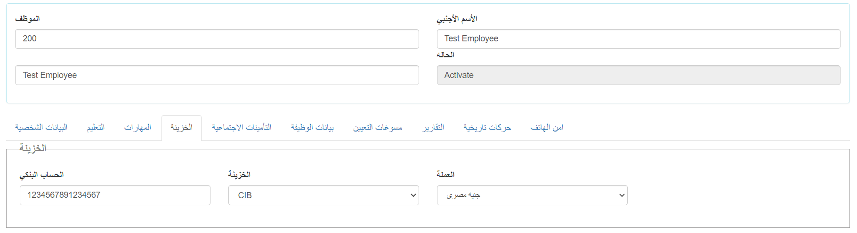This screenshot has height=233, width=857.
Task: Focus the الأسم الأجنبي foreign name field
Action: 638,39
